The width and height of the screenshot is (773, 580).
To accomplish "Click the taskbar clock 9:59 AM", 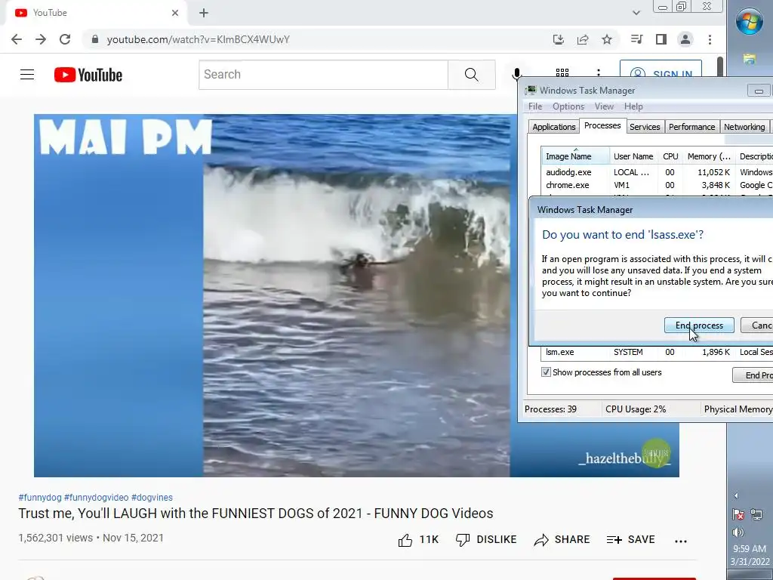I will tap(750, 548).
